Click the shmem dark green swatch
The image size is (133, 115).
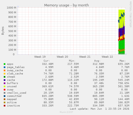coord(5,77)
